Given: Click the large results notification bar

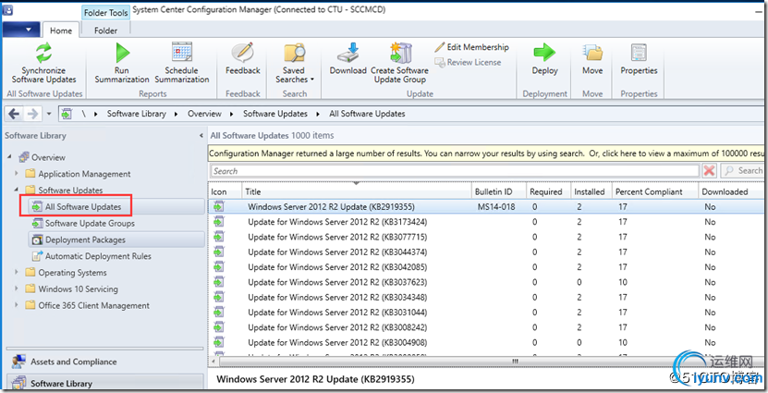Looking at the screenshot, I should (x=486, y=154).
